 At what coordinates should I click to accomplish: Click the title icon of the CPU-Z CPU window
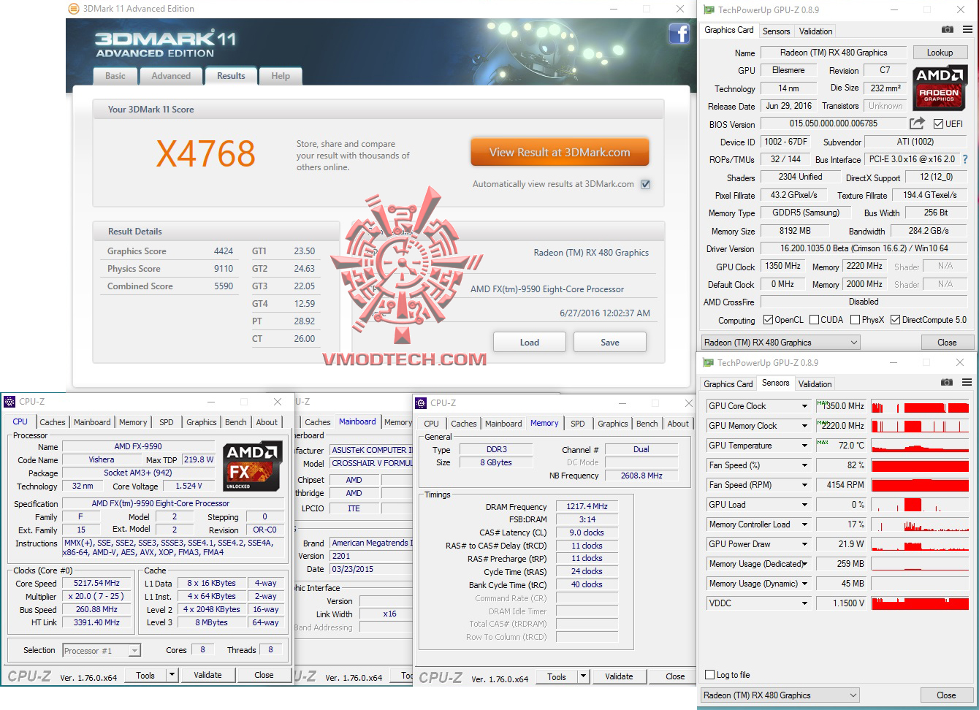9,402
